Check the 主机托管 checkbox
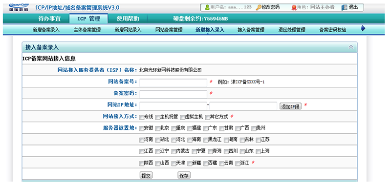The width and height of the screenshot is (391, 185). [157, 117]
